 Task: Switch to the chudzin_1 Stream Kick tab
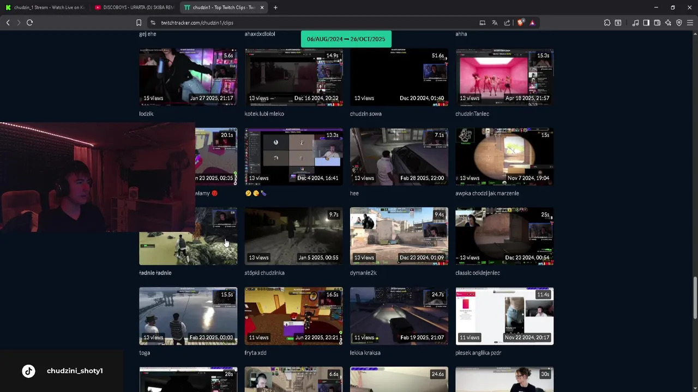point(45,8)
